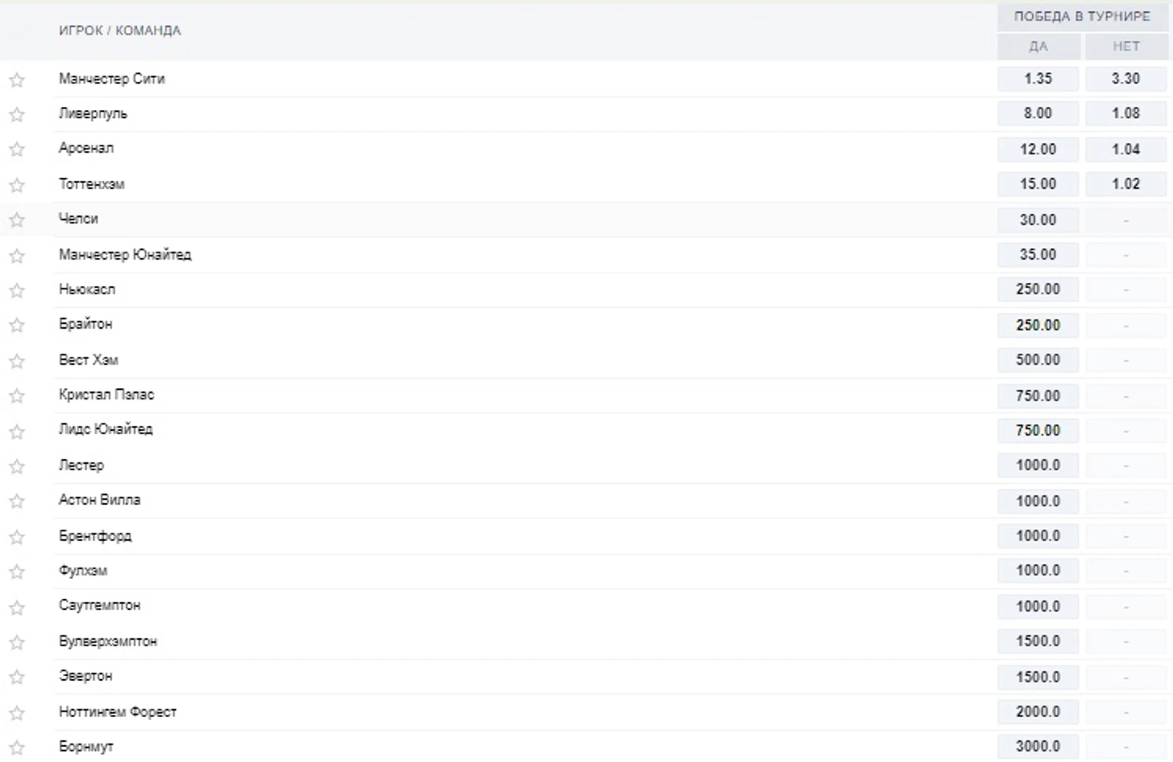Click the star icon next to Ливерпуль
The width and height of the screenshot is (1173, 762).
tap(17, 114)
